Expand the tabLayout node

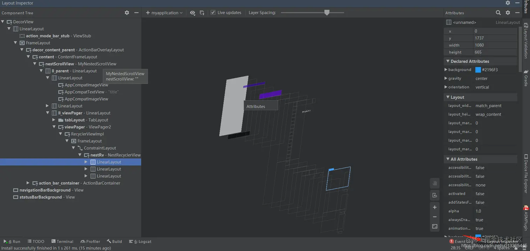(54, 120)
